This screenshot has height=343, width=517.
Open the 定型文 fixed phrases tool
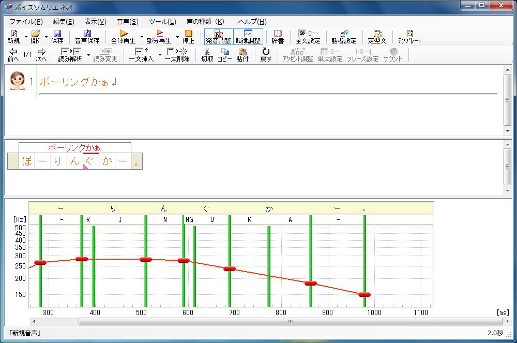377,37
